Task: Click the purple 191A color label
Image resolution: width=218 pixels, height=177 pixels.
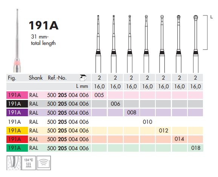Action: pyautogui.click(x=17, y=112)
